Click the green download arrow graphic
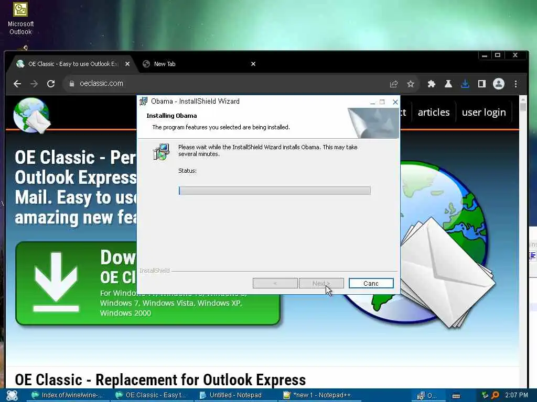 tap(56, 282)
